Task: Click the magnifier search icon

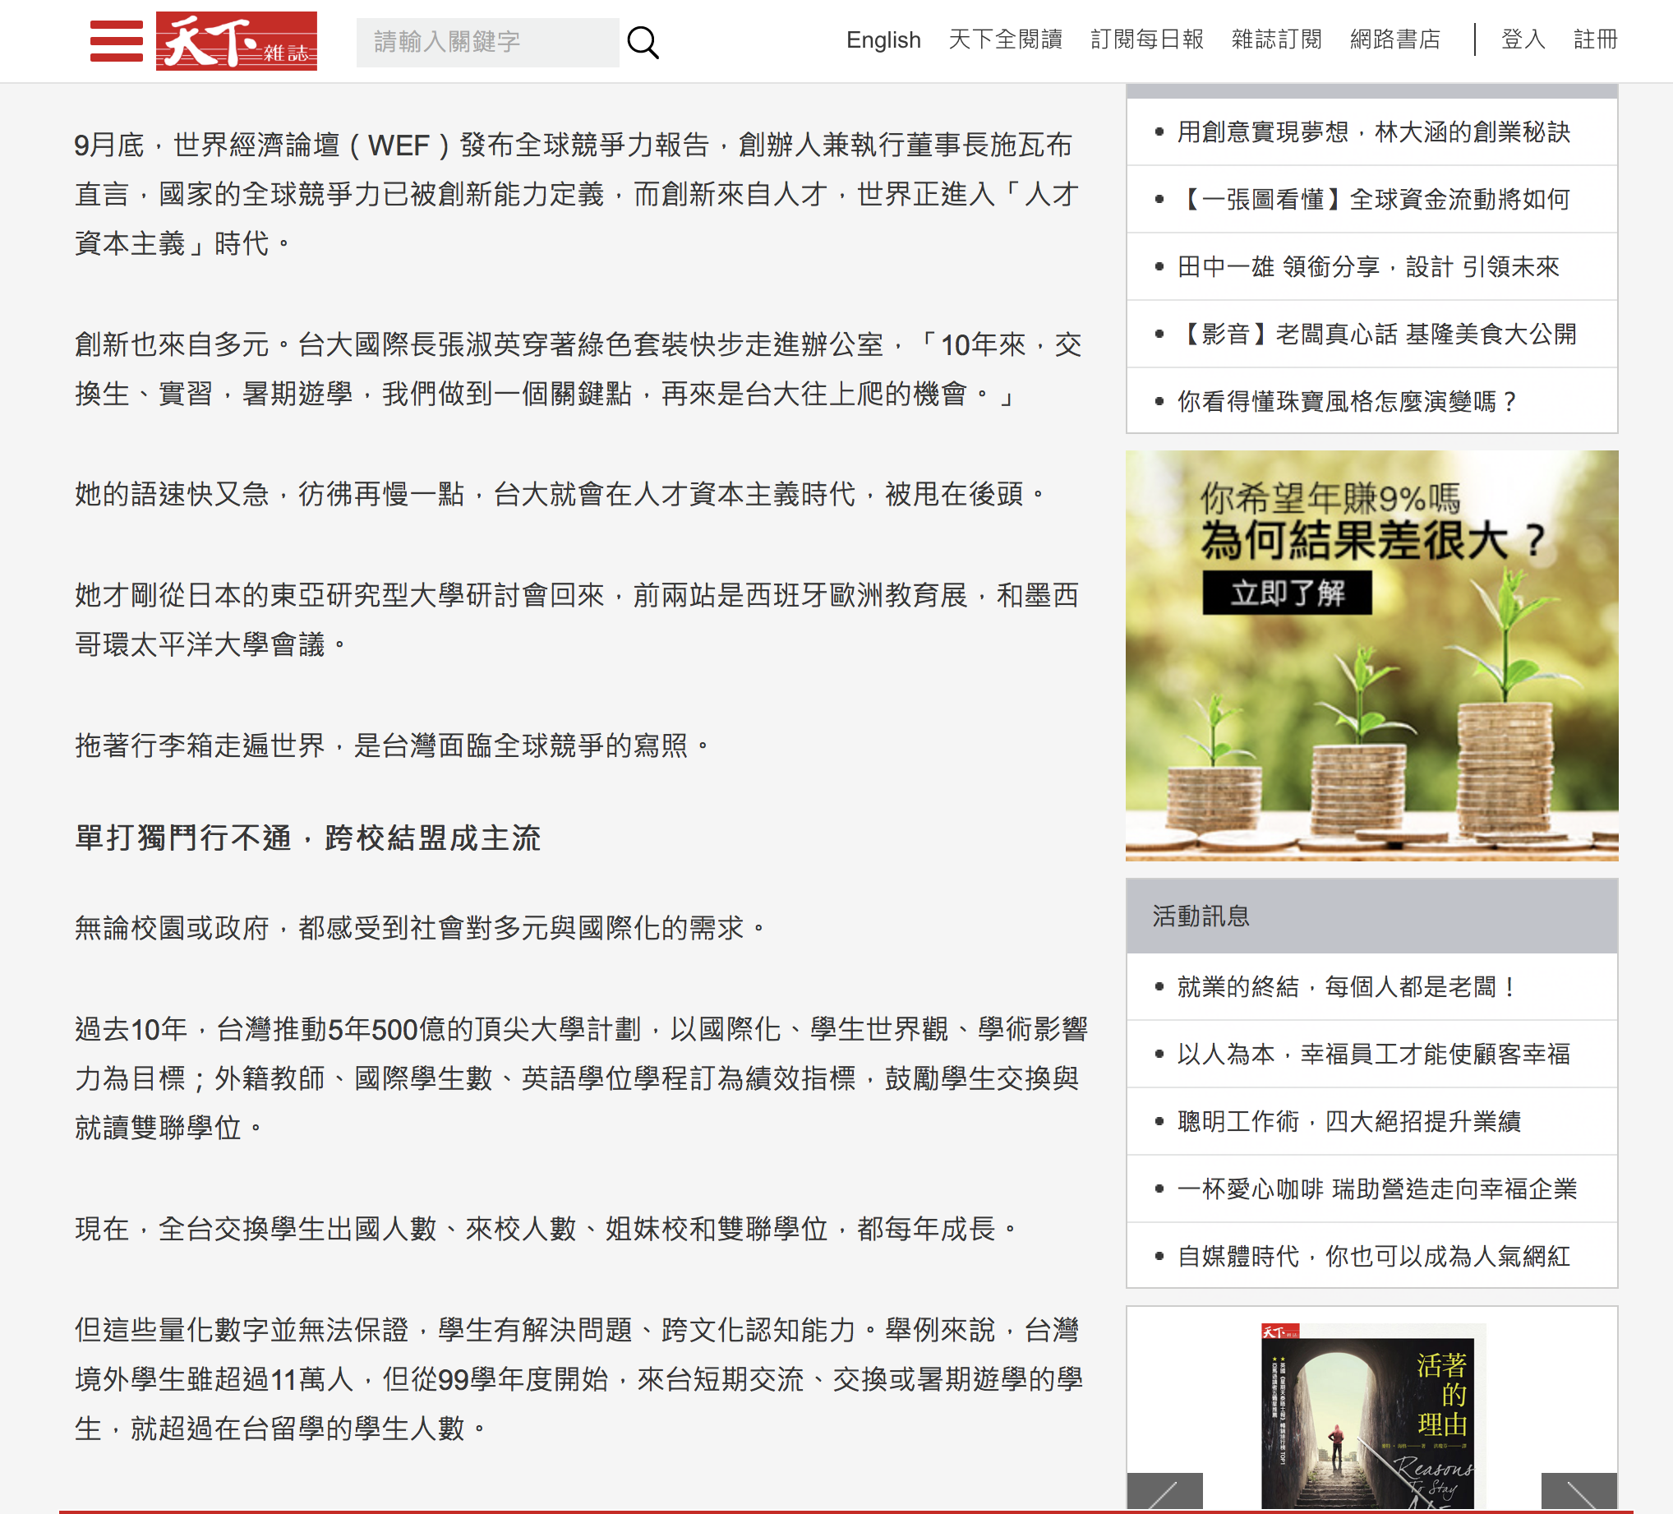Action: tap(643, 41)
